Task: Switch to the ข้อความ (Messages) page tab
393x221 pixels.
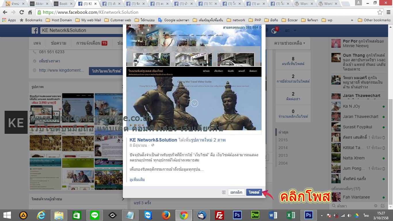Action: (x=58, y=43)
